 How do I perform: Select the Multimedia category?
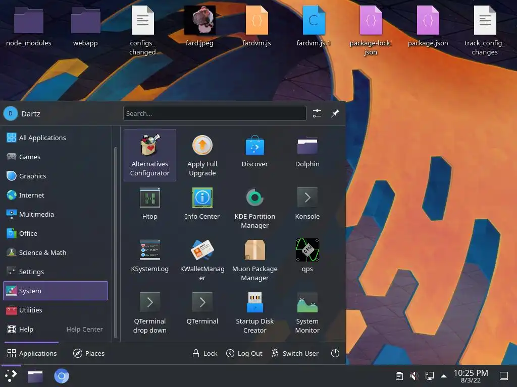[x=56, y=214]
